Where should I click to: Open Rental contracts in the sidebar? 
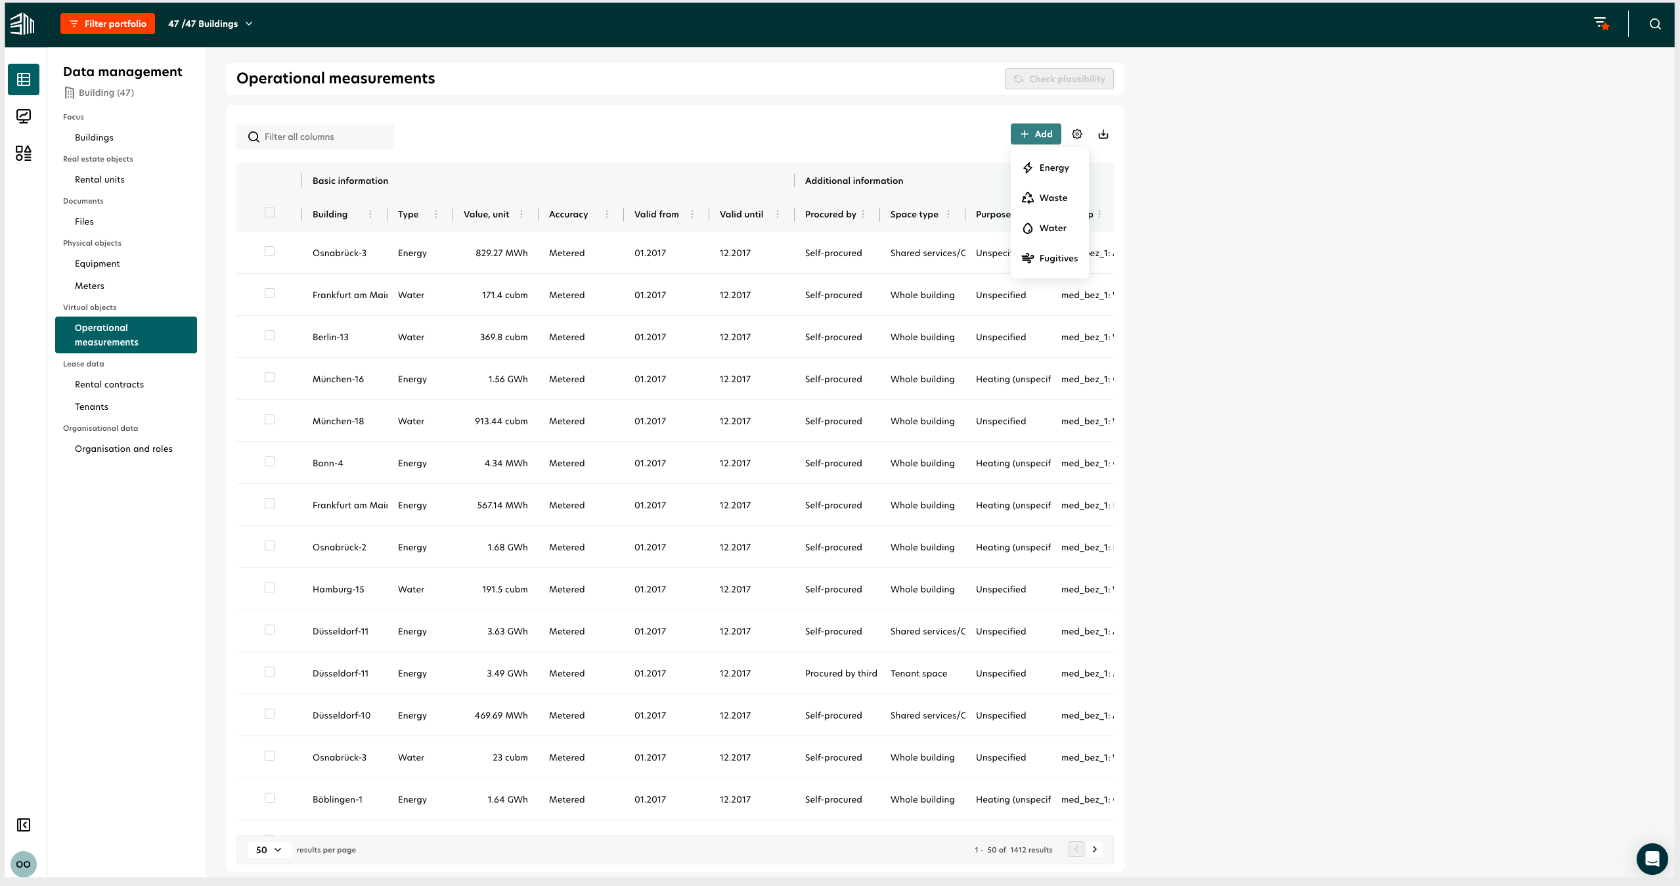109,384
